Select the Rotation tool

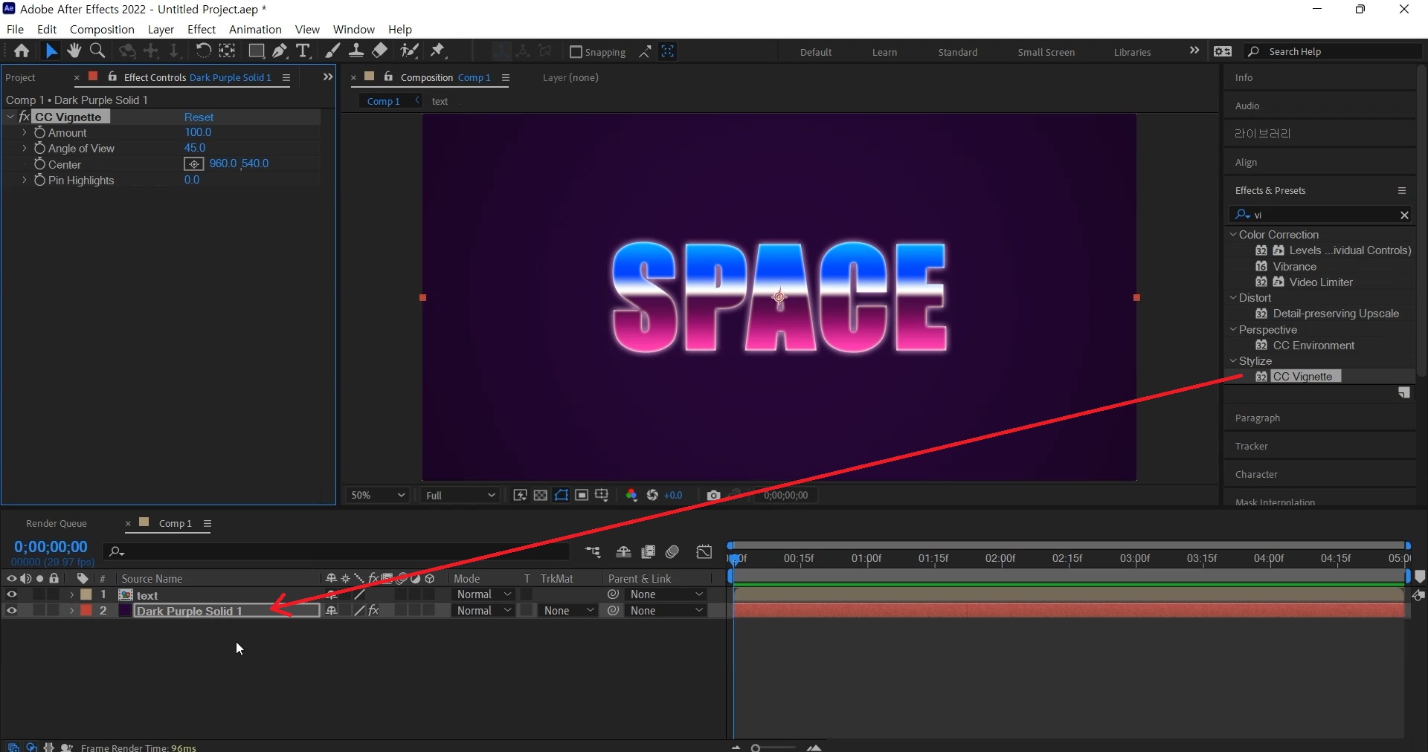pos(203,51)
